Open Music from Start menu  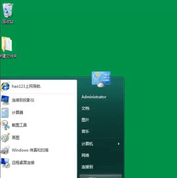(85, 131)
